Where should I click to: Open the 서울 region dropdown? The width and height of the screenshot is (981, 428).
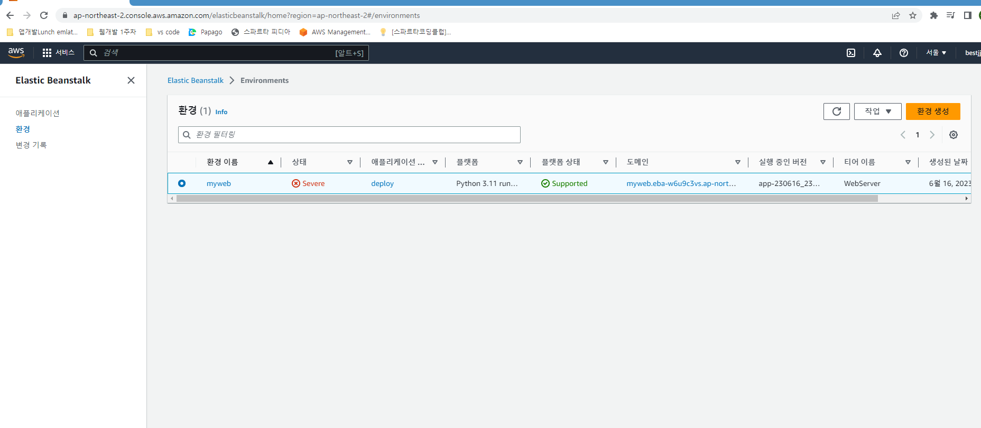point(936,53)
